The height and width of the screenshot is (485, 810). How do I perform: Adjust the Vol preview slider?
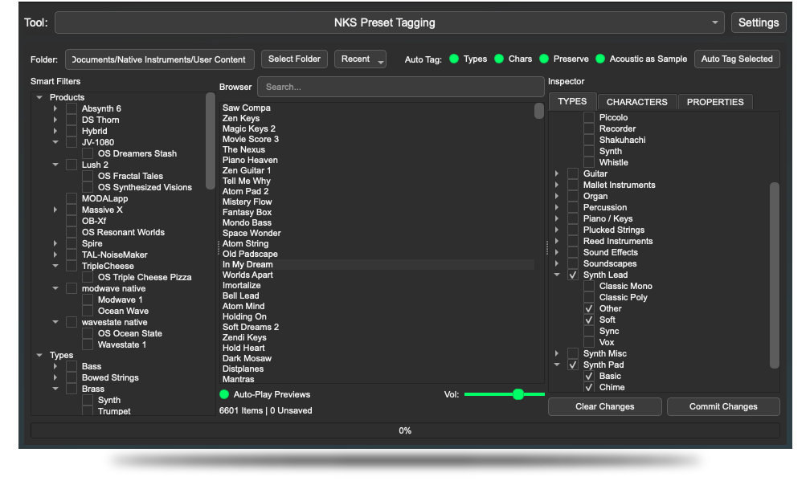(x=518, y=394)
